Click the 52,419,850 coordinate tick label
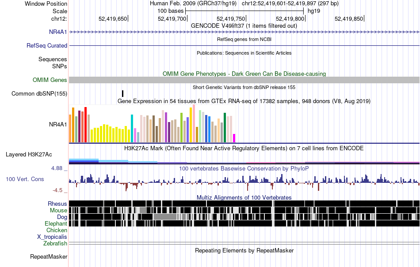Viewport: 420px width, 267px height. click(349, 19)
